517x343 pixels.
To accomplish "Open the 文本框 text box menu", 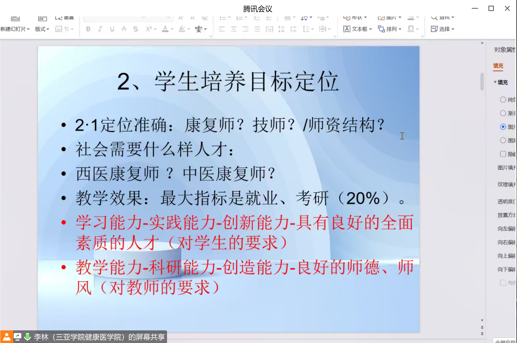I will click(358, 29).
